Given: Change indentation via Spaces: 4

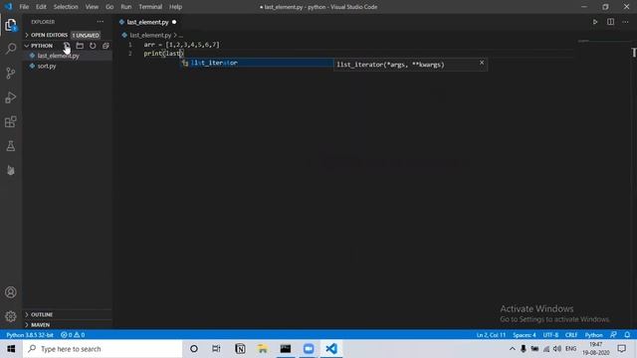Looking at the screenshot, I should (x=525, y=335).
